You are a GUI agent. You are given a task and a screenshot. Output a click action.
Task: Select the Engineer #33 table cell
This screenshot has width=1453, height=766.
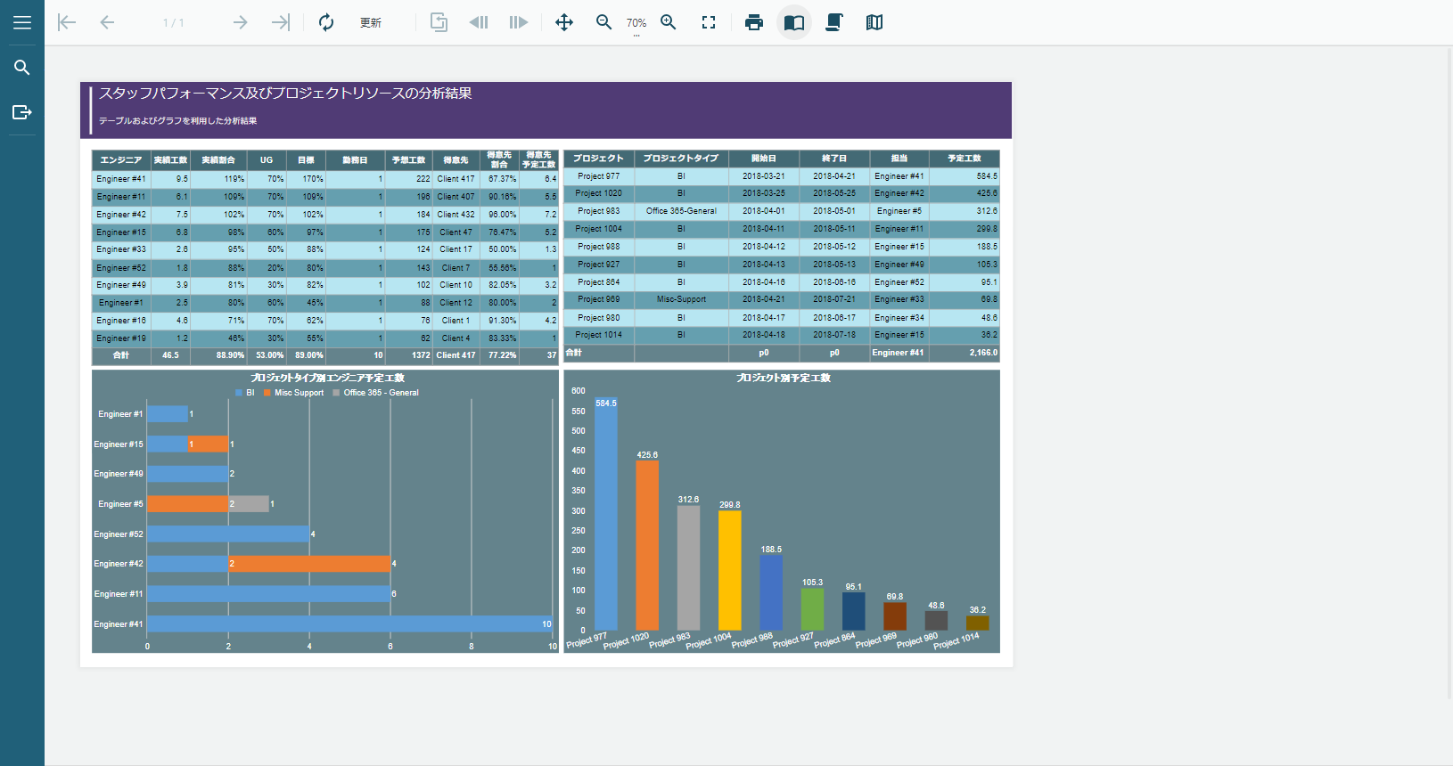click(121, 249)
